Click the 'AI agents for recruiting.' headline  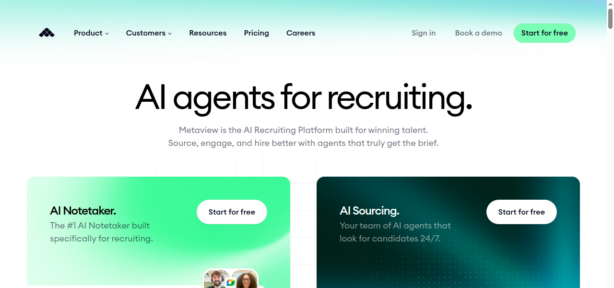pos(304,97)
